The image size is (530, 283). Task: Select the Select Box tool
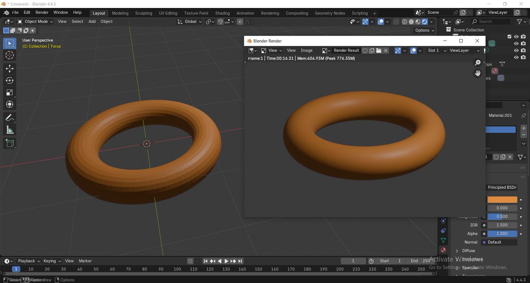(10, 43)
